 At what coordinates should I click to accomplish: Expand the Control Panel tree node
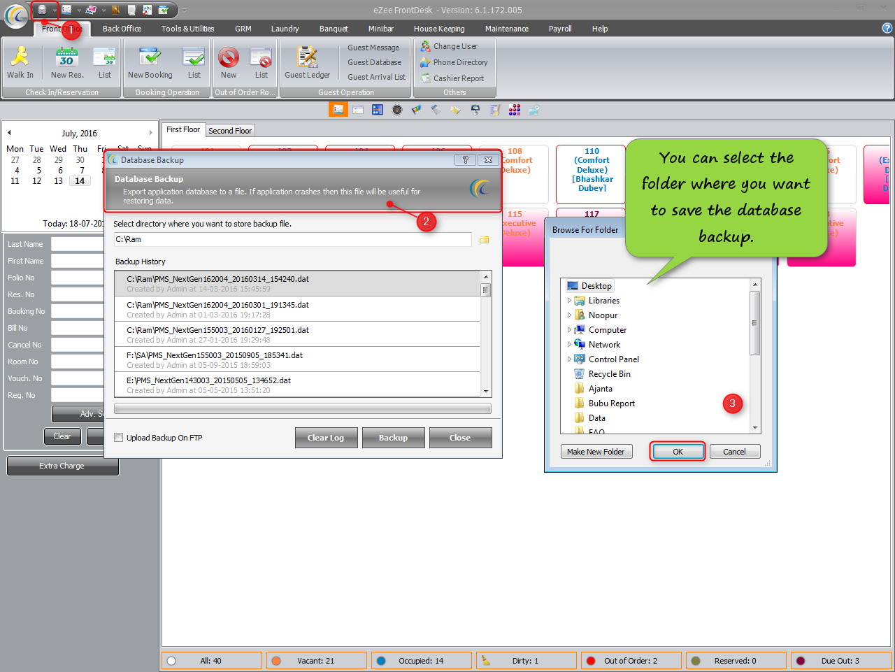pos(569,359)
